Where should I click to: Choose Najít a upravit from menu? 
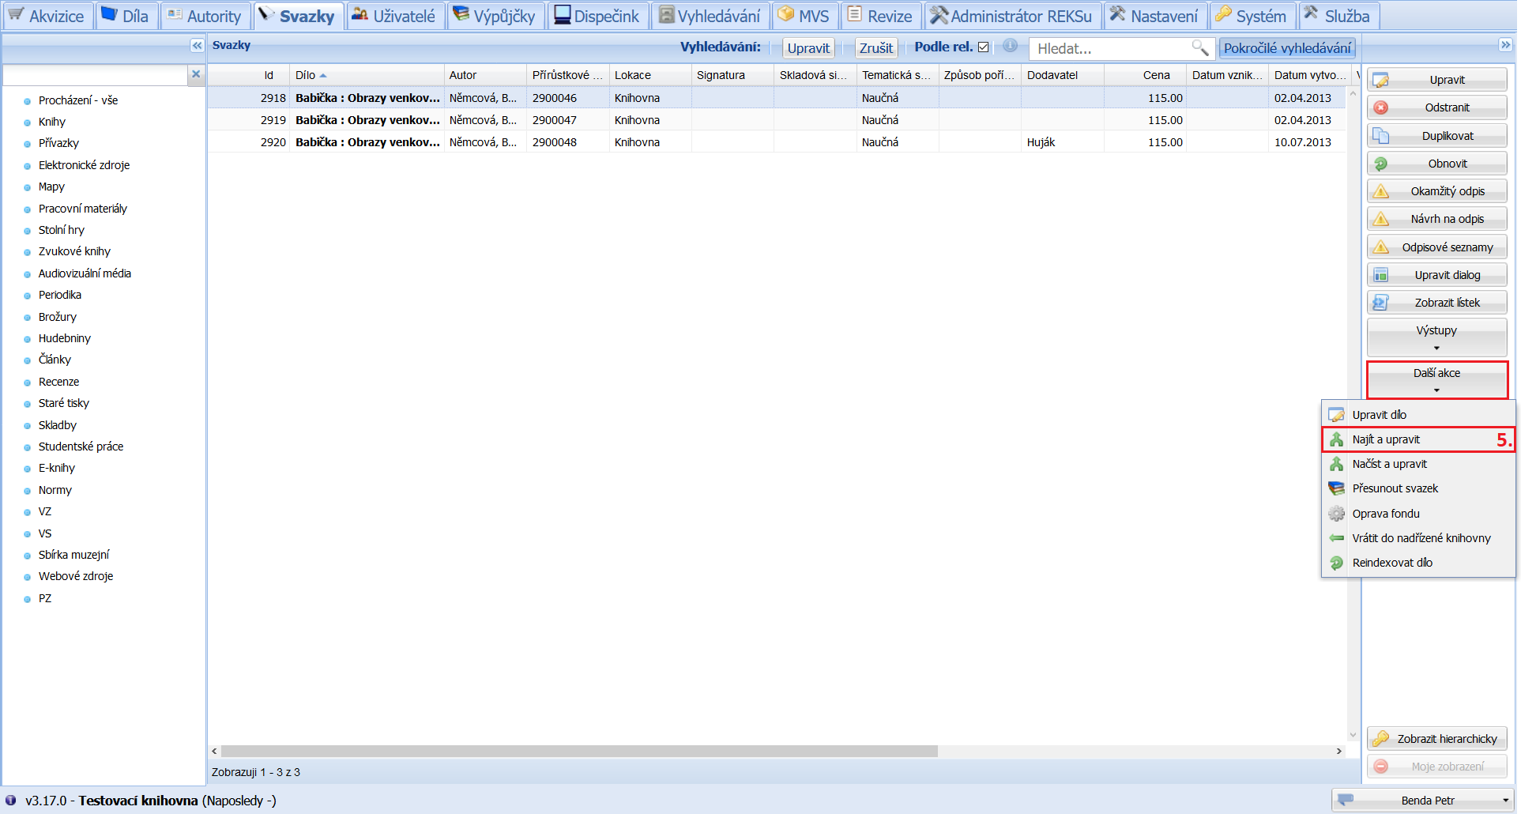click(x=1418, y=439)
